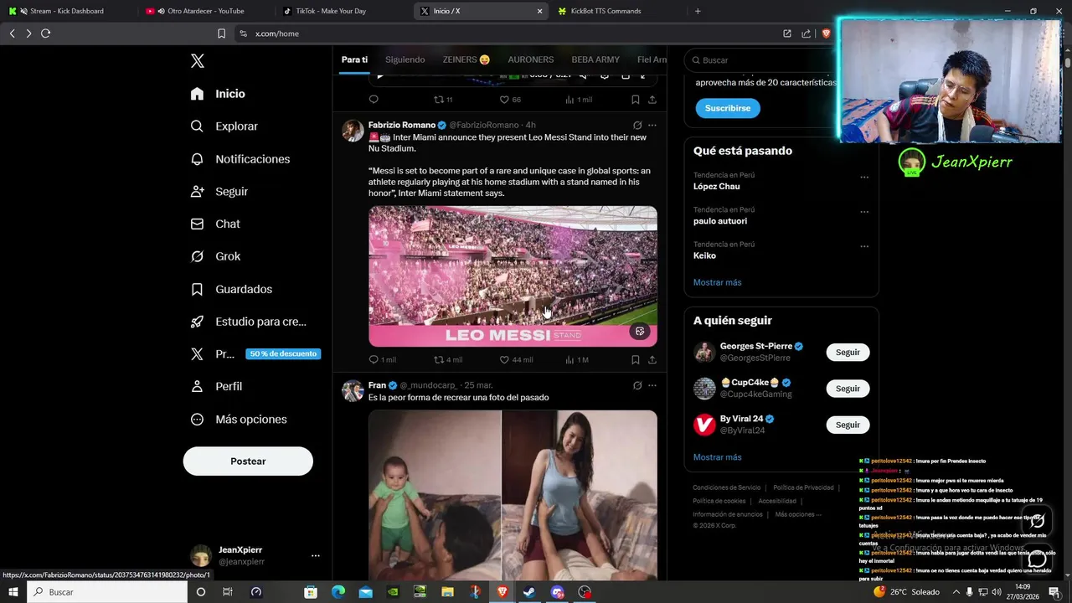Open the López Chau trend

[716, 187]
